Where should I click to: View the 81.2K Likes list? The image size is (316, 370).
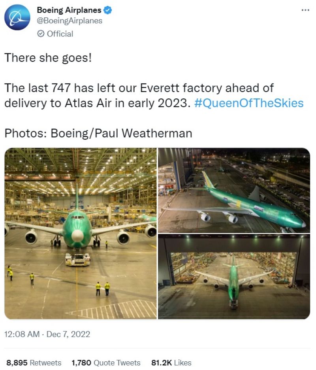(x=171, y=362)
